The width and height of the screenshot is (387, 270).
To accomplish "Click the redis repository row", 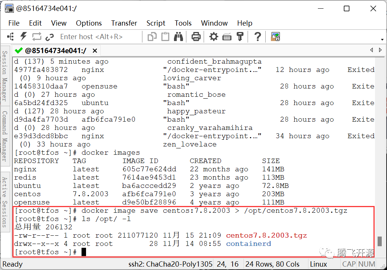I will click(x=149, y=177).
